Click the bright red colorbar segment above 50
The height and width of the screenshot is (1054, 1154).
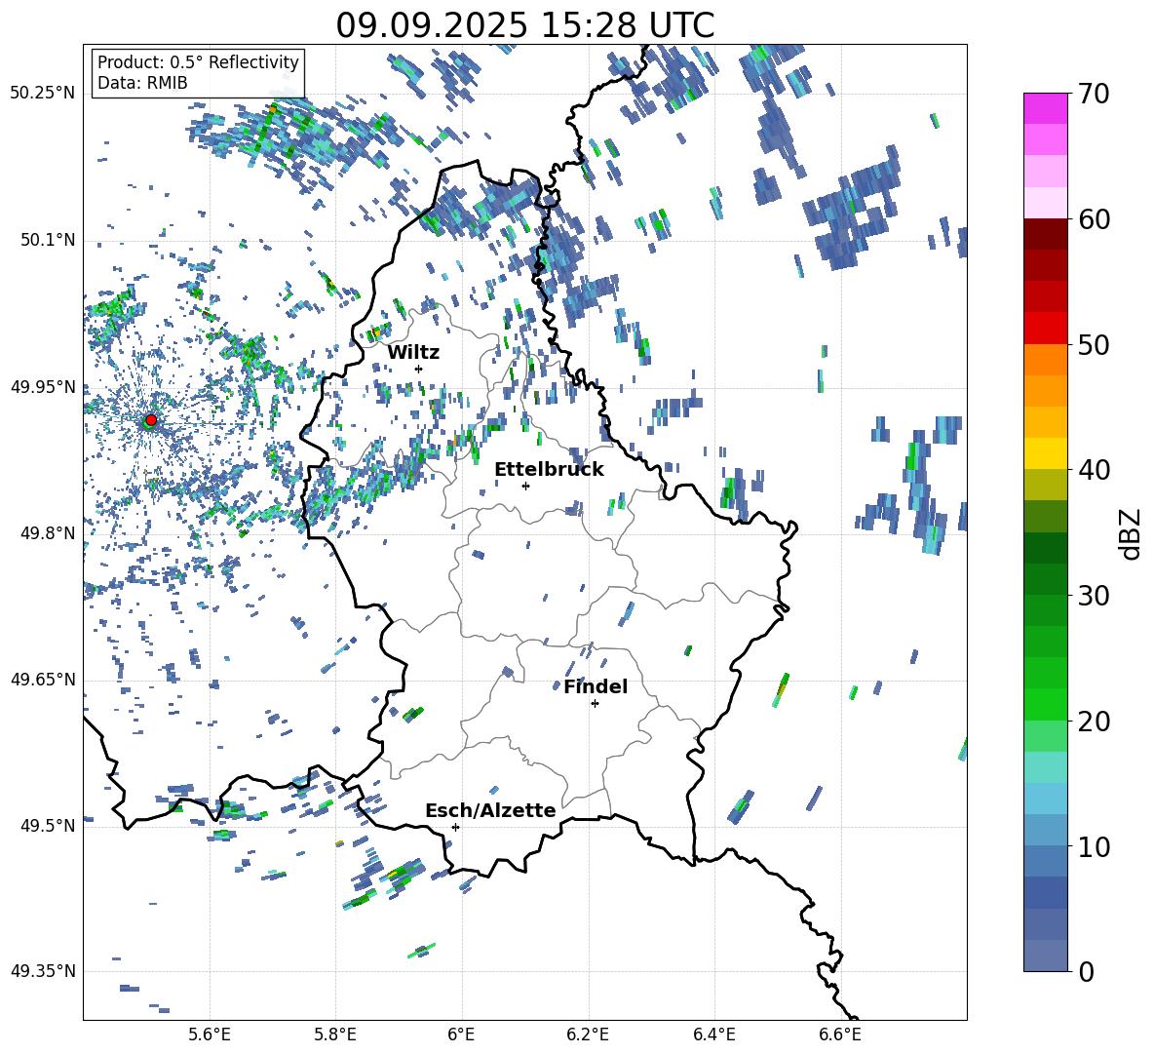point(1045,329)
